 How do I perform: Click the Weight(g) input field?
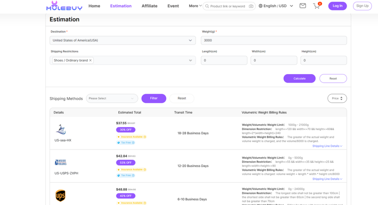coord(274,40)
